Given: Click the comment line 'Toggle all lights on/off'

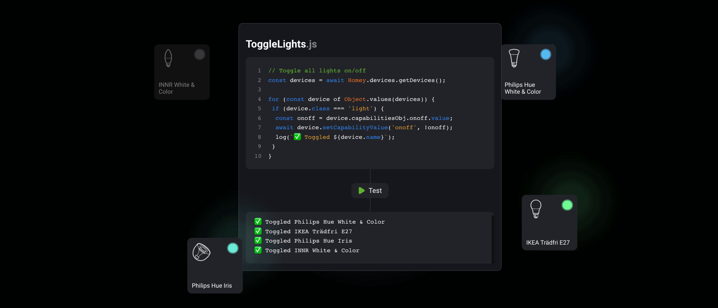Looking at the screenshot, I should 317,71.
